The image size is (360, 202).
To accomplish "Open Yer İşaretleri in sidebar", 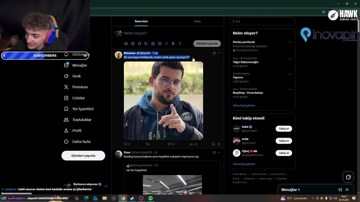I will click(79, 109).
